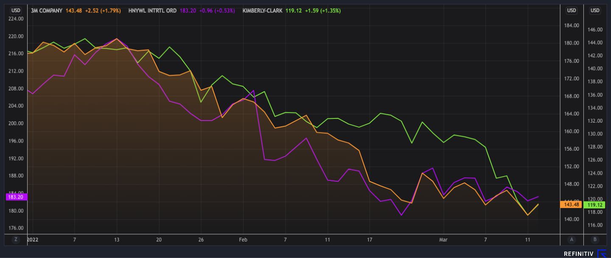
Task: Click the orange 143.48 price tag on axis
Action: [x=571, y=205]
